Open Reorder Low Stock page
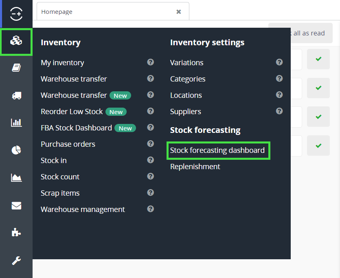This screenshot has height=278, width=340. pos(72,112)
